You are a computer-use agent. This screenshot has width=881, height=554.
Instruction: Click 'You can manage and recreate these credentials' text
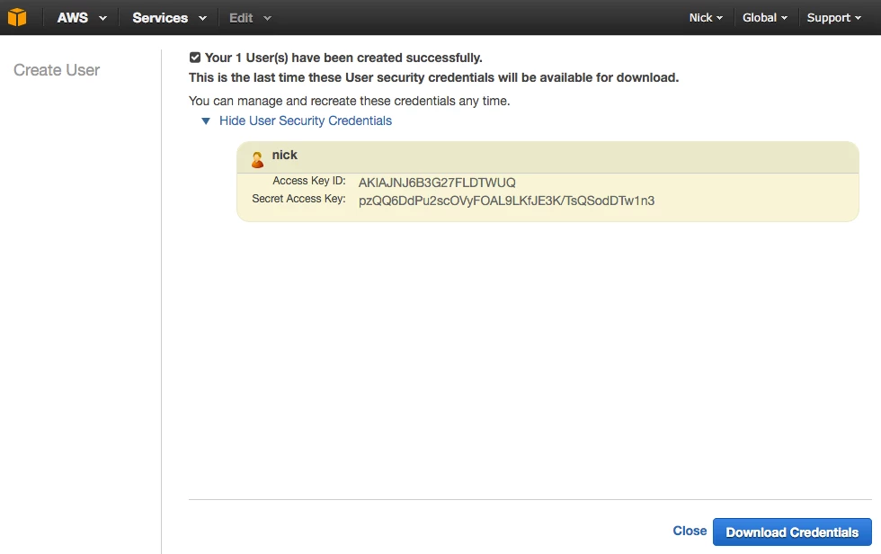click(350, 101)
